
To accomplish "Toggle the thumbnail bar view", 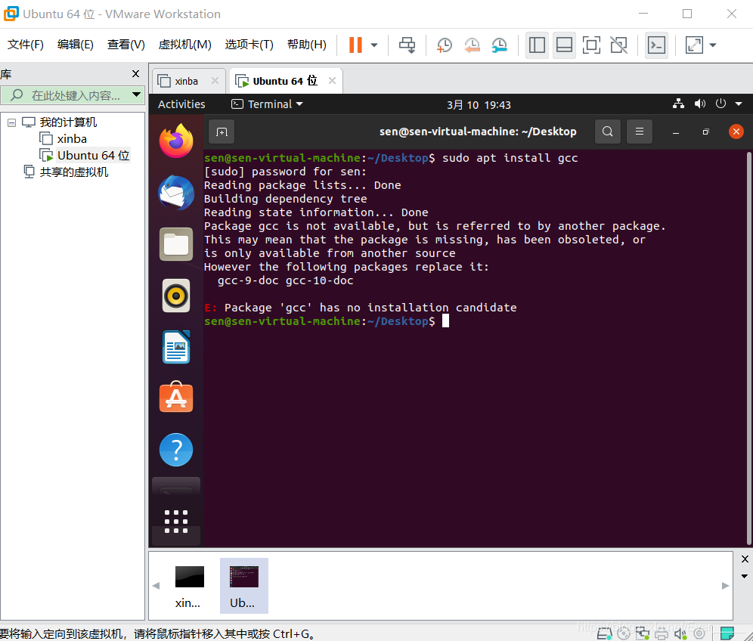I will coord(564,45).
